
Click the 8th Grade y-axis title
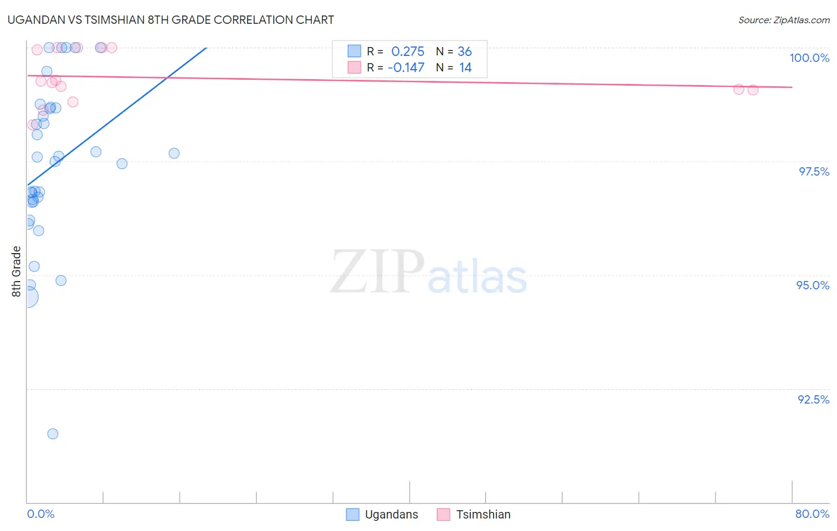[16, 271]
